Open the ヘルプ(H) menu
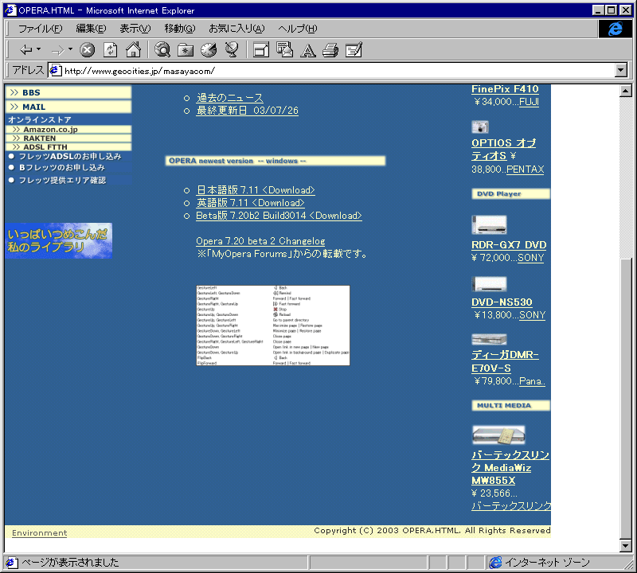Screen dimensions: 637x573 297,29
